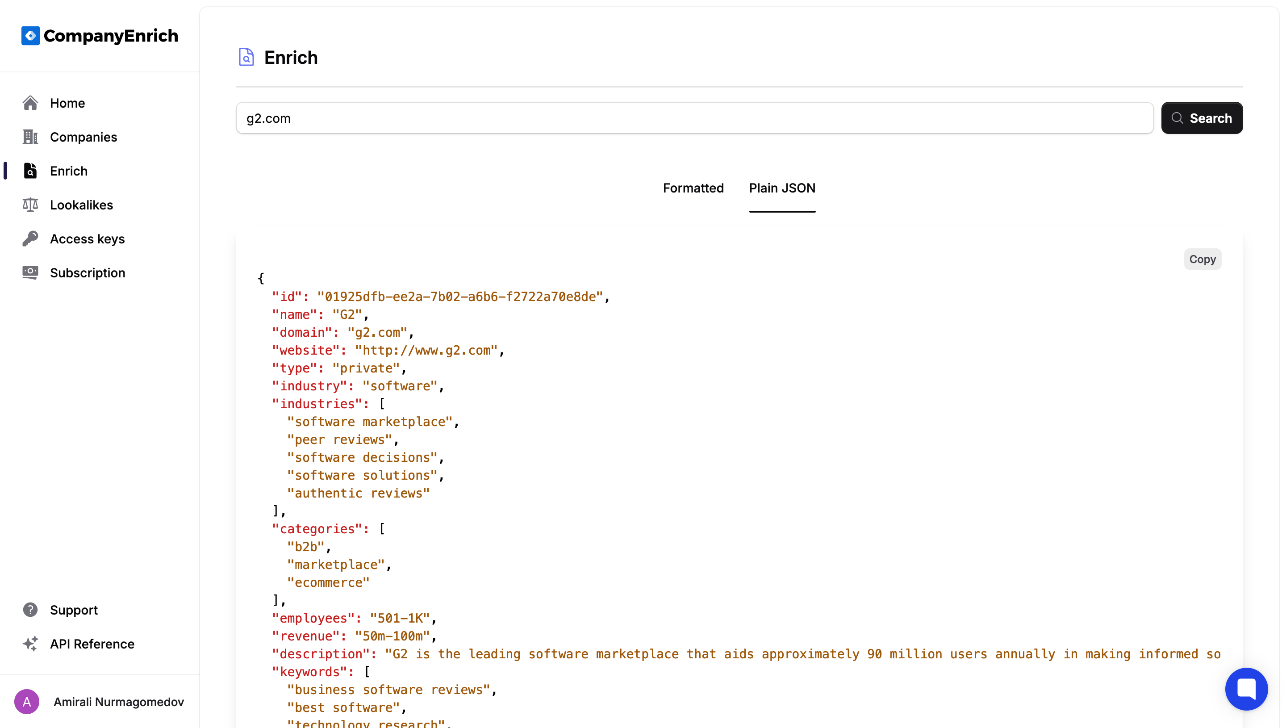Click the "employees": "501-1K" line
This screenshot has height=728, width=1286.
[354, 618]
